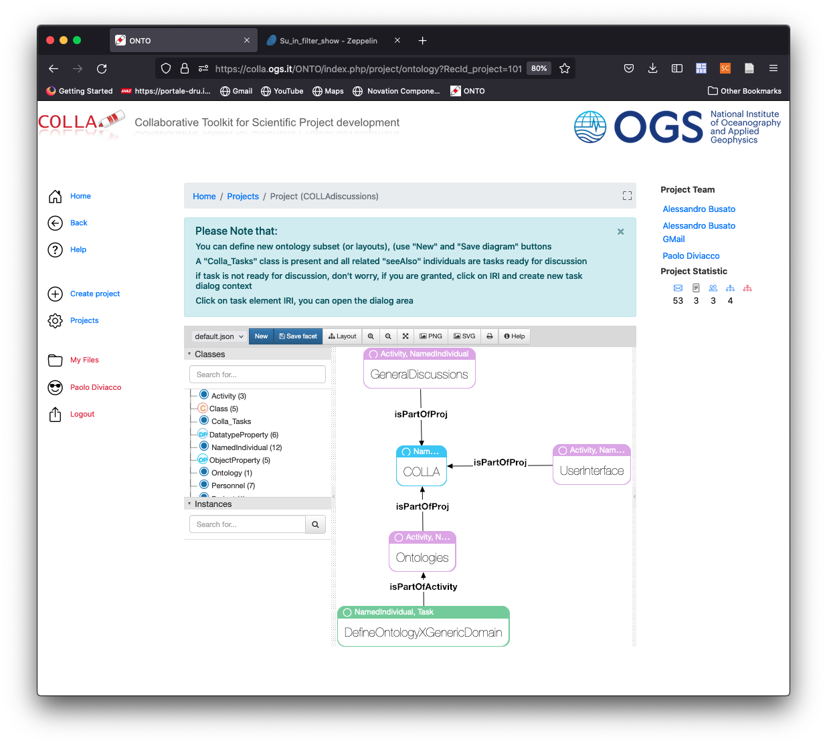This screenshot has width=827, height=745.
Task: Open Projects in the left sidebar
Action: point(84,320)
